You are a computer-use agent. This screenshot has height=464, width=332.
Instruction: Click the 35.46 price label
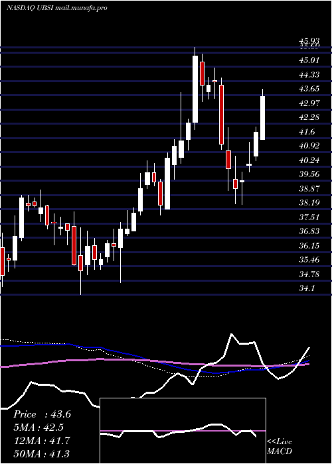coord(309,260)
